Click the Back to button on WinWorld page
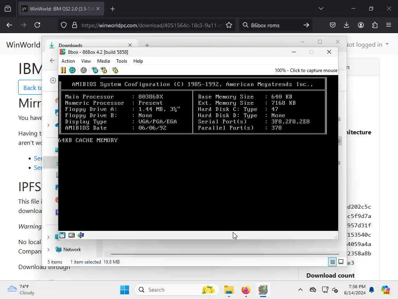 (30, 88)
